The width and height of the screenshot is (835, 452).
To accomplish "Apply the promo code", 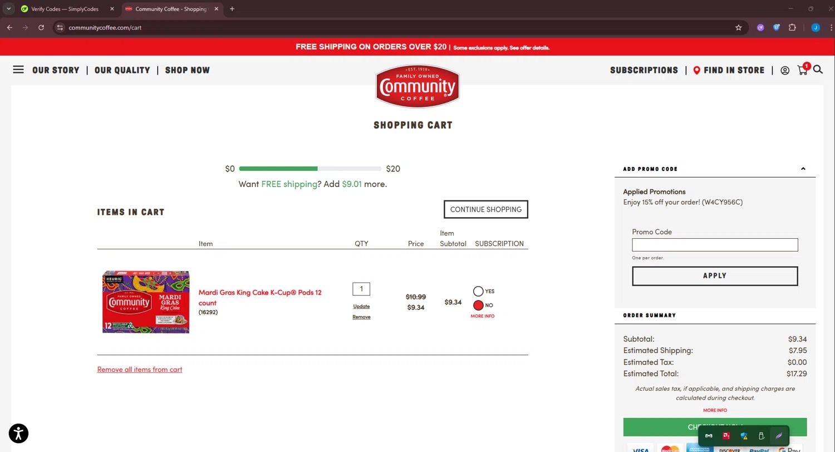I will point(715,276).
